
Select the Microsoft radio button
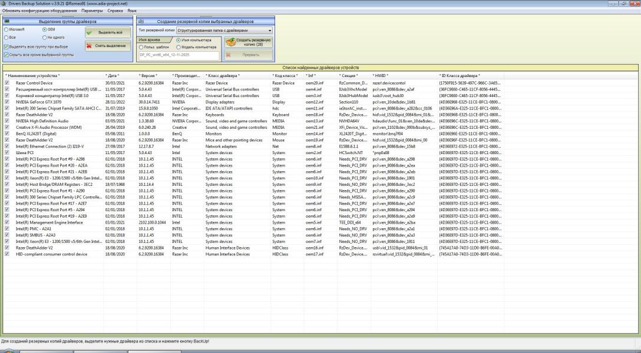6,29
